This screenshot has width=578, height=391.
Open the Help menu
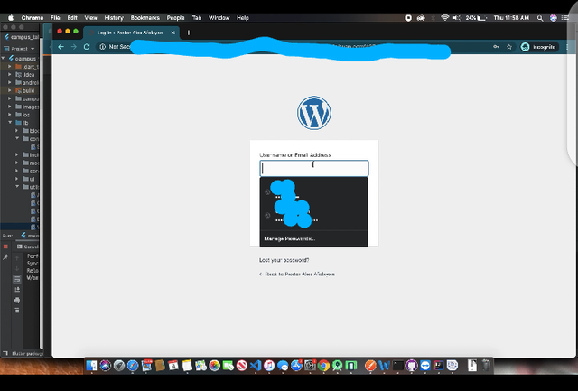point(243,18)
